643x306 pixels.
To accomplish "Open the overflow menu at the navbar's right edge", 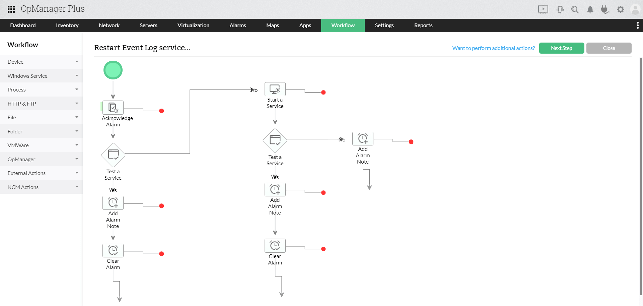I will click(x=638, y=25).
